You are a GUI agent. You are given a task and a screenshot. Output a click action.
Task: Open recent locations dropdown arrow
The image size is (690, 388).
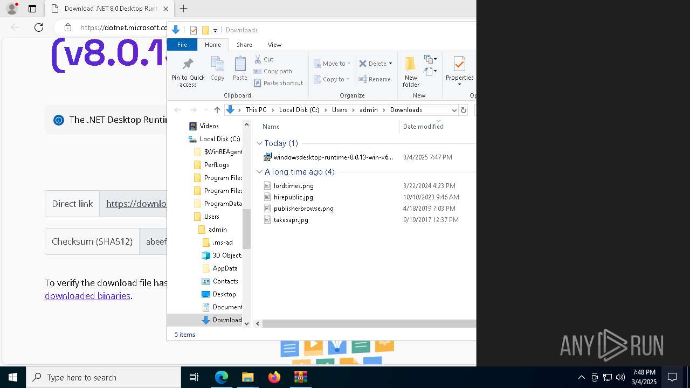(206, 110)
